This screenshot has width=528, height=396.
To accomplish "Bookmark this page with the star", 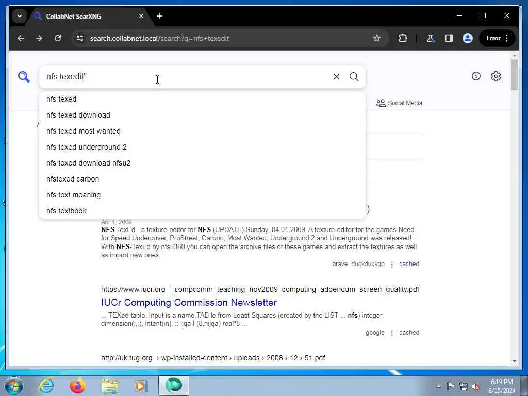I will click(x=377, y=38).
